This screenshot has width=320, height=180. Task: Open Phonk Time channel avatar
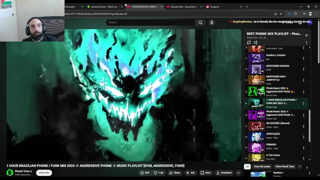[10, 173]
